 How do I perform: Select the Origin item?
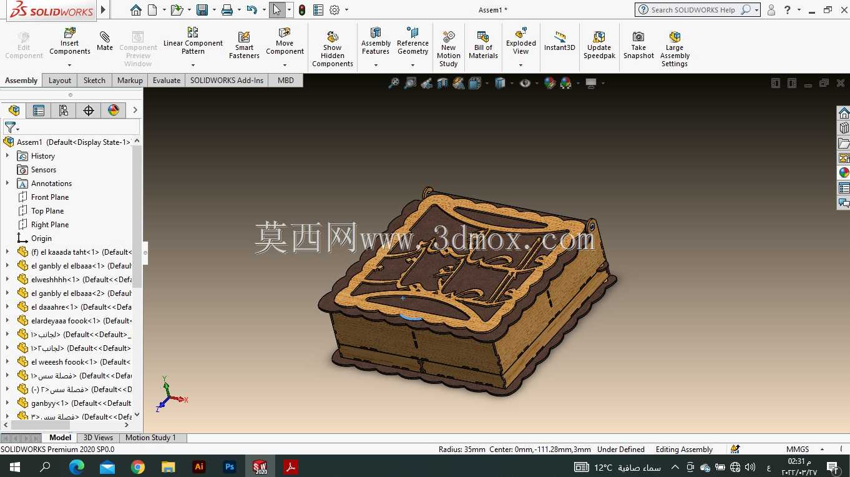[x=41, y=238]
